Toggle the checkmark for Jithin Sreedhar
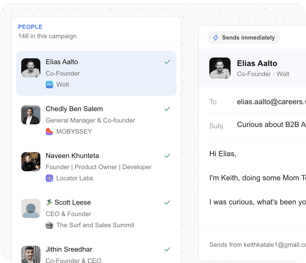306x263 pixels. [167, 249]
